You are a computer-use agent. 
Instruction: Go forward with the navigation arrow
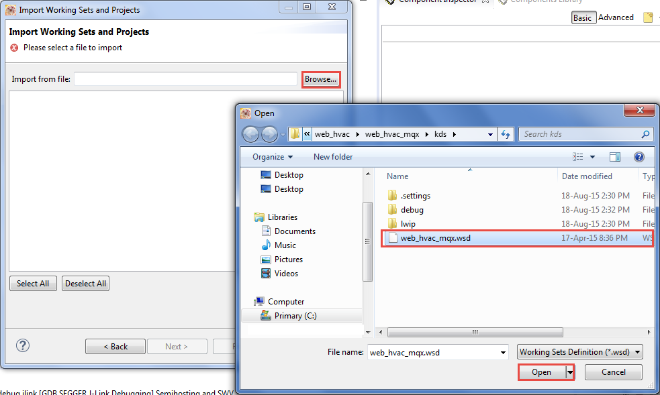(x=269, y=135)
